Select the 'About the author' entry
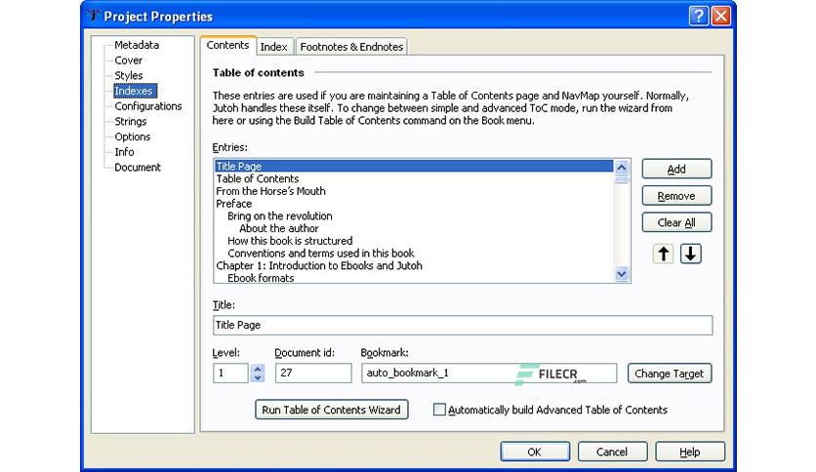Viewport: 816px width, 472px height. coord(279,229)
